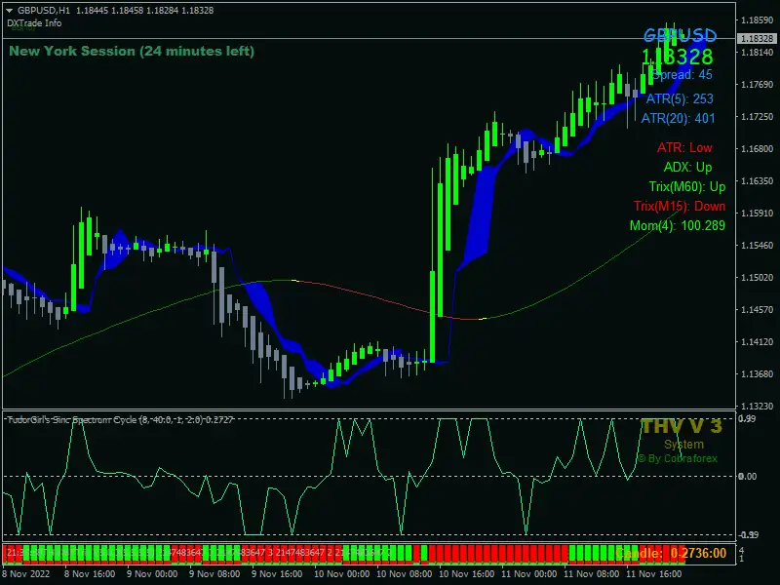Click the 1.13680 price axis label
780x585 pixels.
(x=758, y=374)
